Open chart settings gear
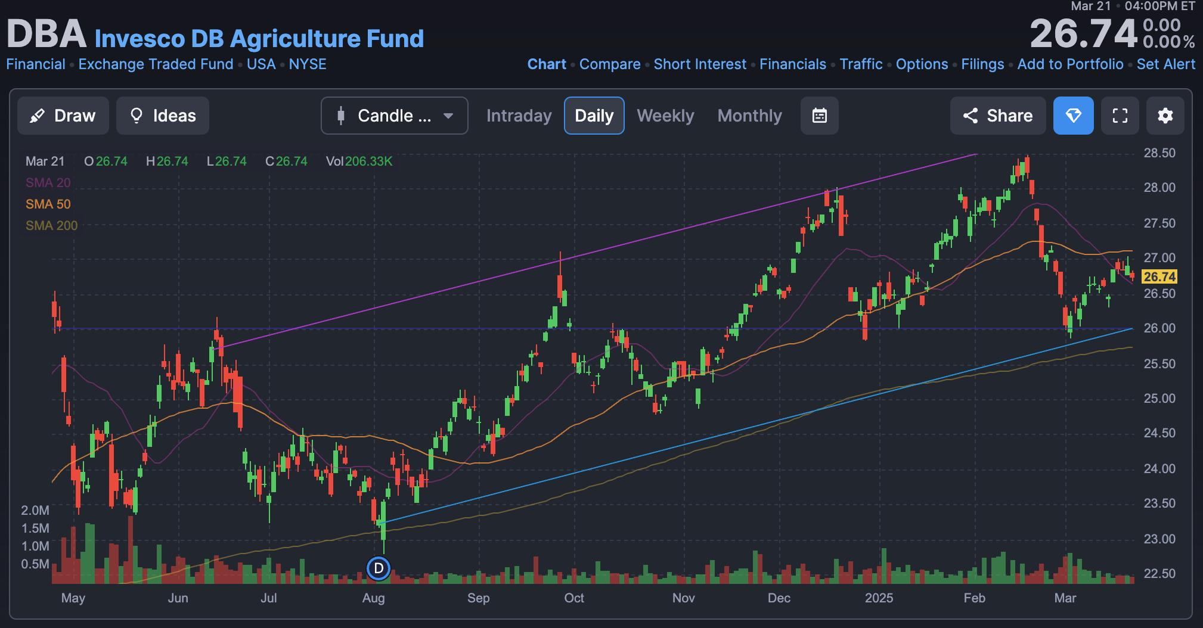The width and height of the screenshot is (1203, 628). pyautogui.click(x=1165, y=116)
